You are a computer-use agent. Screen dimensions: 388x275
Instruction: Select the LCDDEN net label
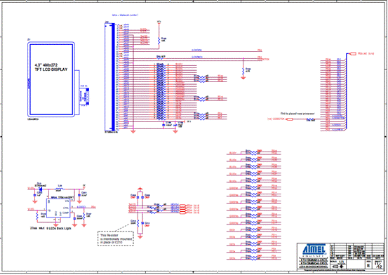[197, 51]
